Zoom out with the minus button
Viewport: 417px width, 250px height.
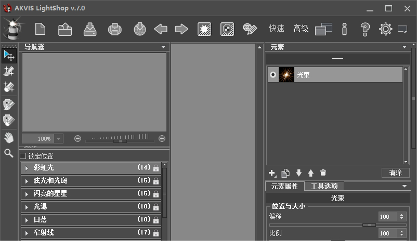click(77, 139)
